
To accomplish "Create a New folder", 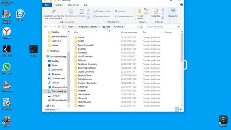I will click(140, 14).
